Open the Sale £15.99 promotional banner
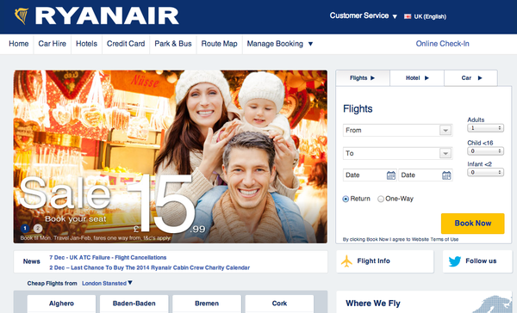This screenshot has height=313, width=517. [x=171, y=156]
